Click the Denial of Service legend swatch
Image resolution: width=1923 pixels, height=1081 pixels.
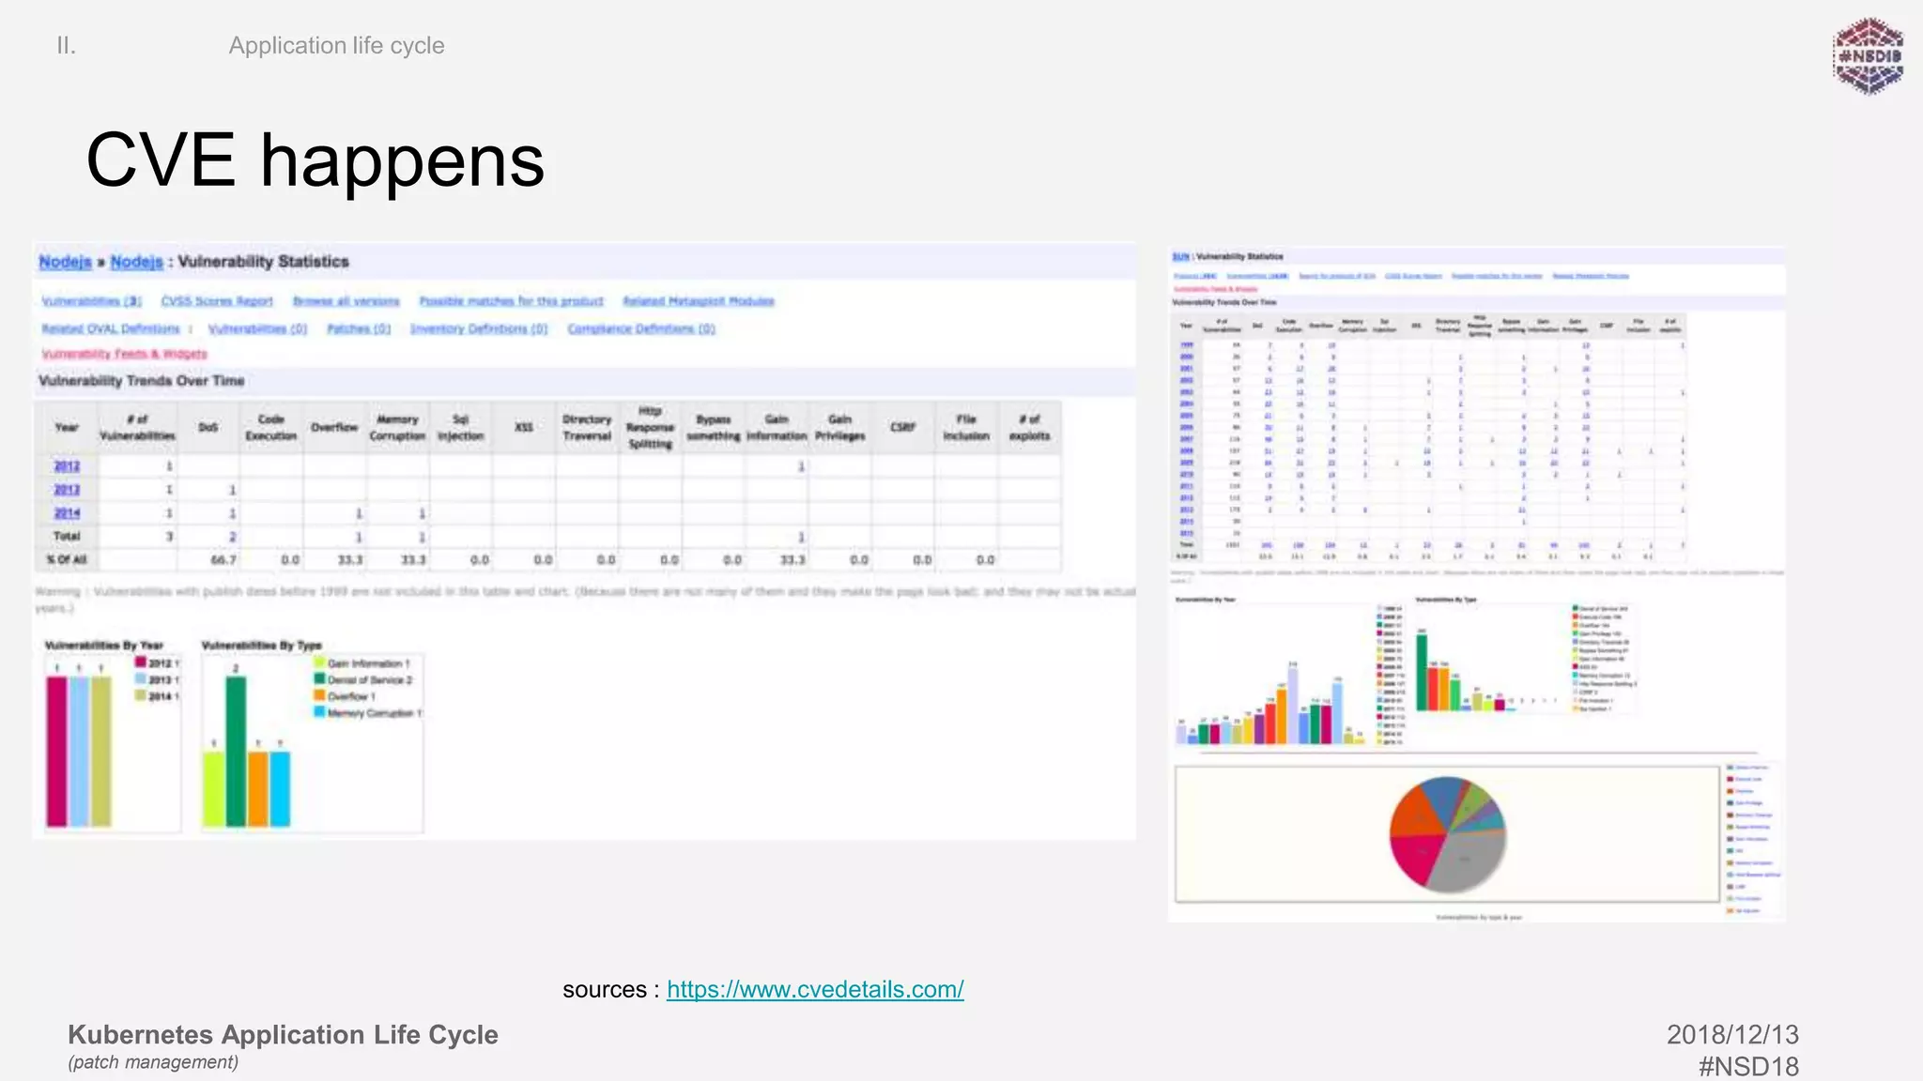tap(319, 679)
